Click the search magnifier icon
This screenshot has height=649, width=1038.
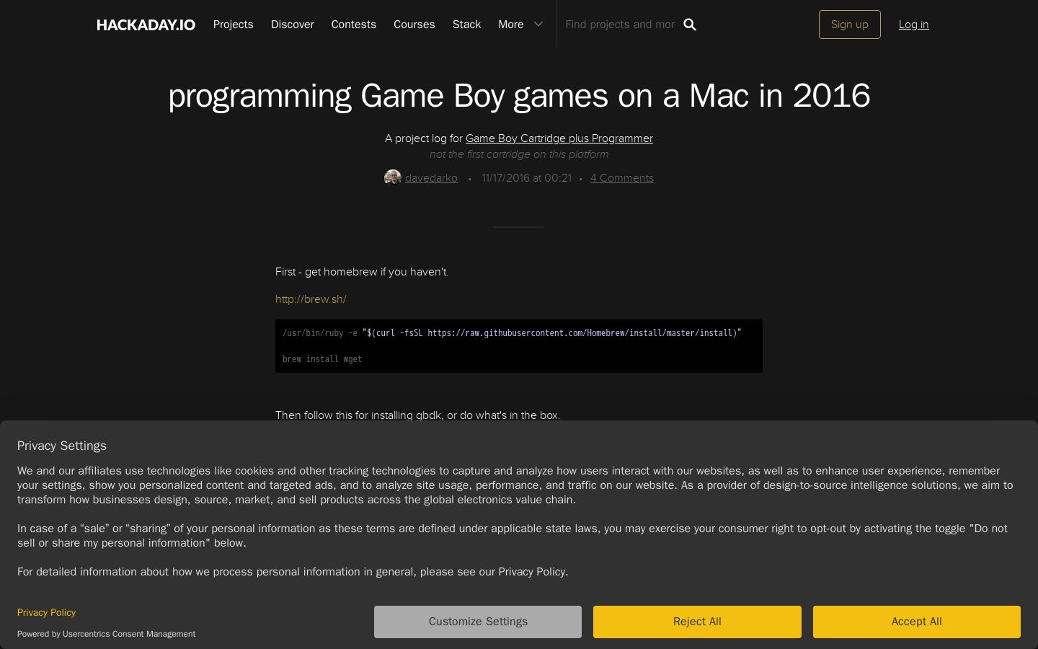click(690, 25)
